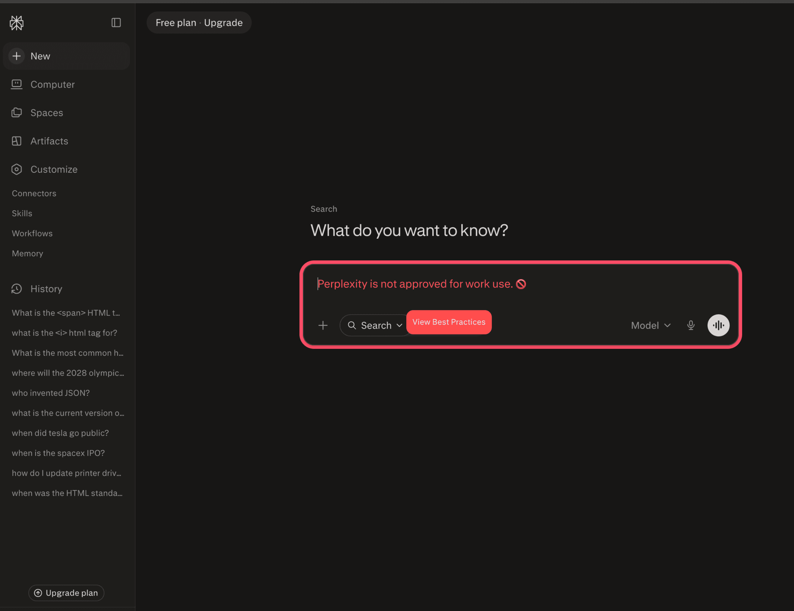Click the microphone dictation icon
Image resolution: width=794 pixels, height=611 pixels.
point(691,325)
